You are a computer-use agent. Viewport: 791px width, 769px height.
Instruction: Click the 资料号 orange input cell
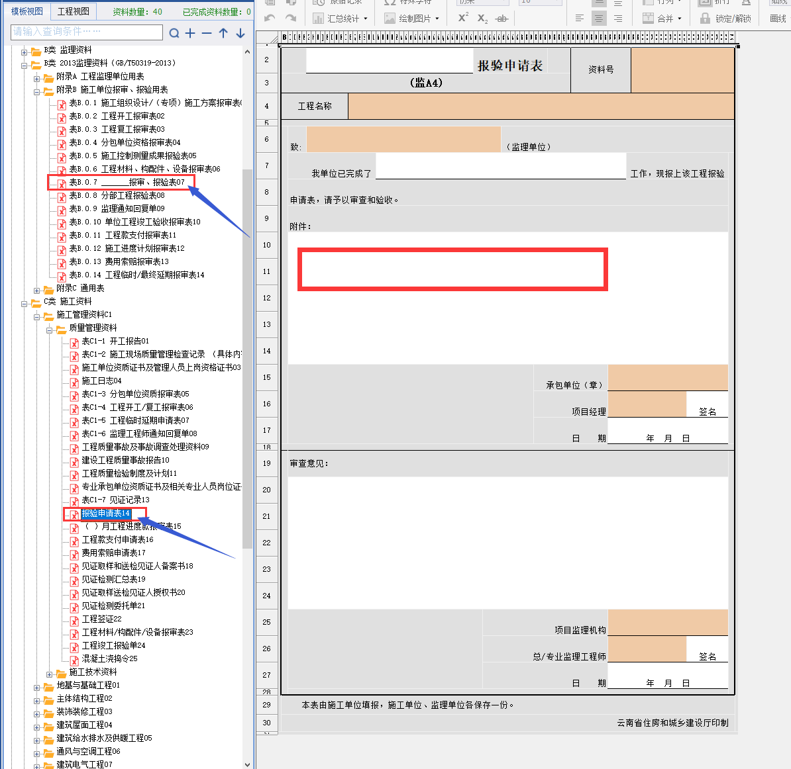coord(682,70)
